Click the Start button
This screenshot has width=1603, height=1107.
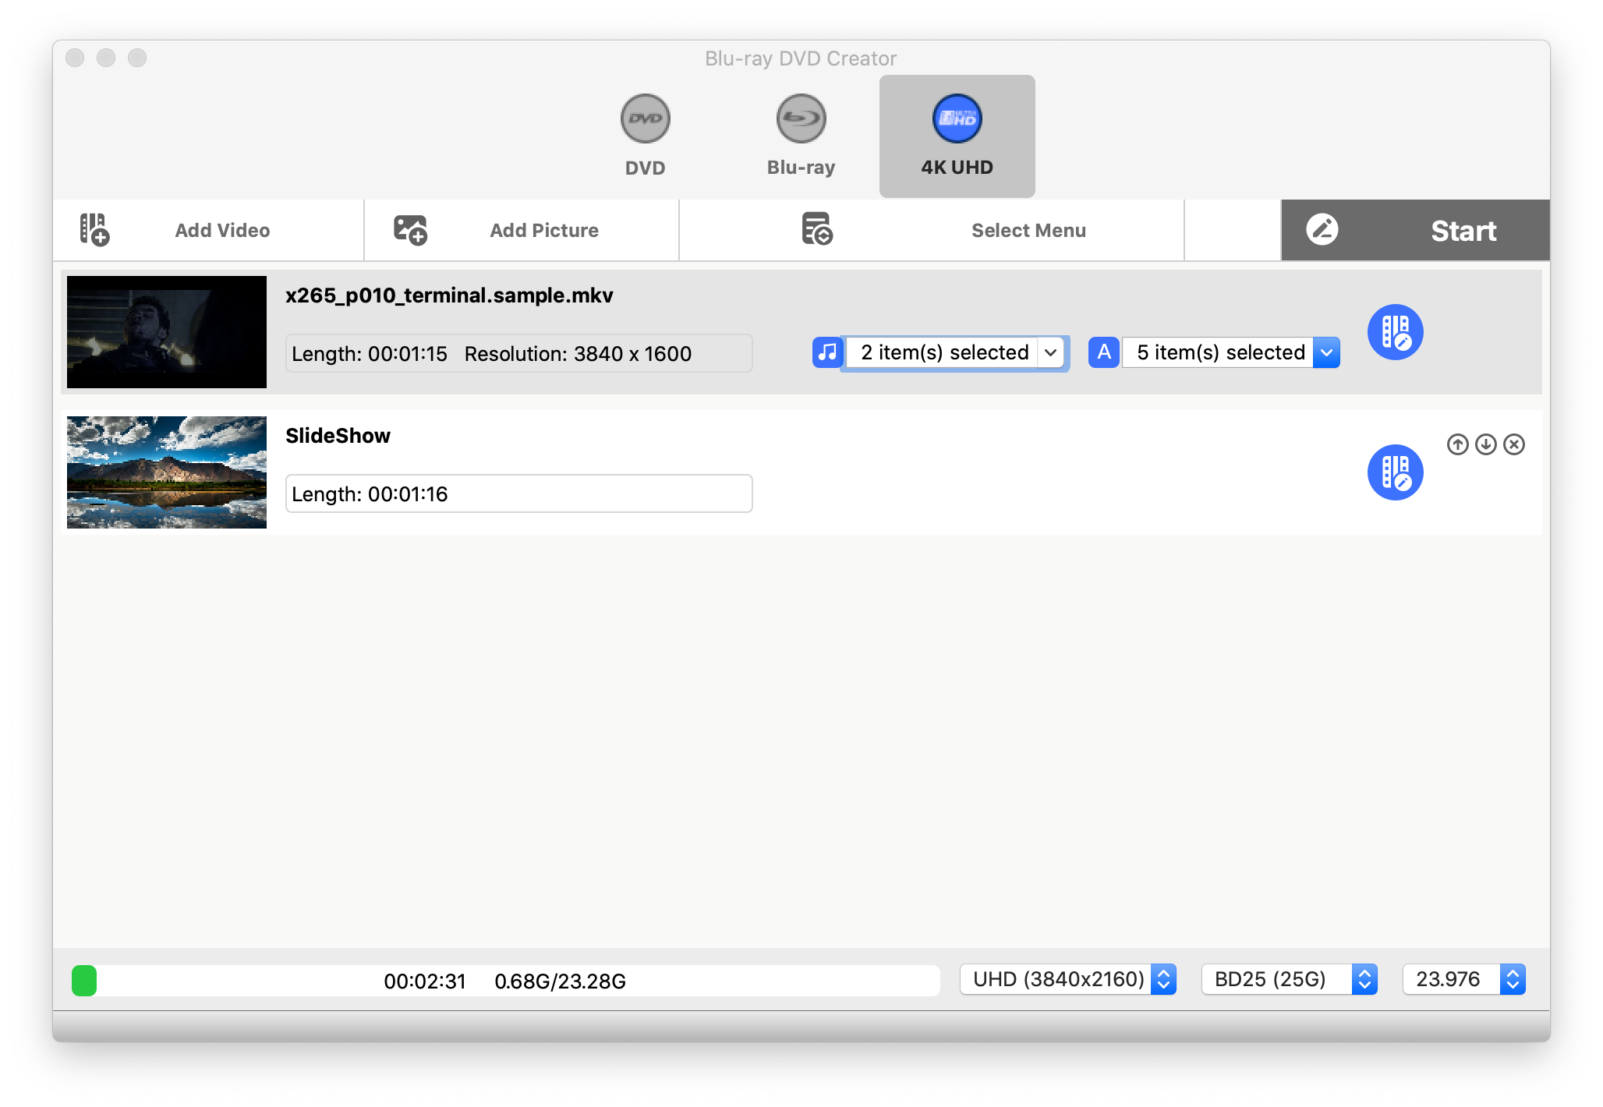pyautogui.click(x=1415, y=230)
